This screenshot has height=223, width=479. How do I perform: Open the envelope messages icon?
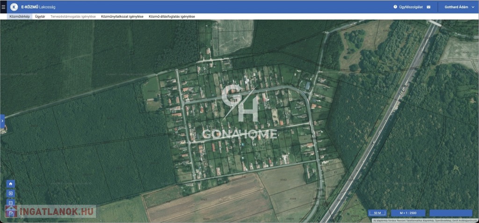click(428, 7)
